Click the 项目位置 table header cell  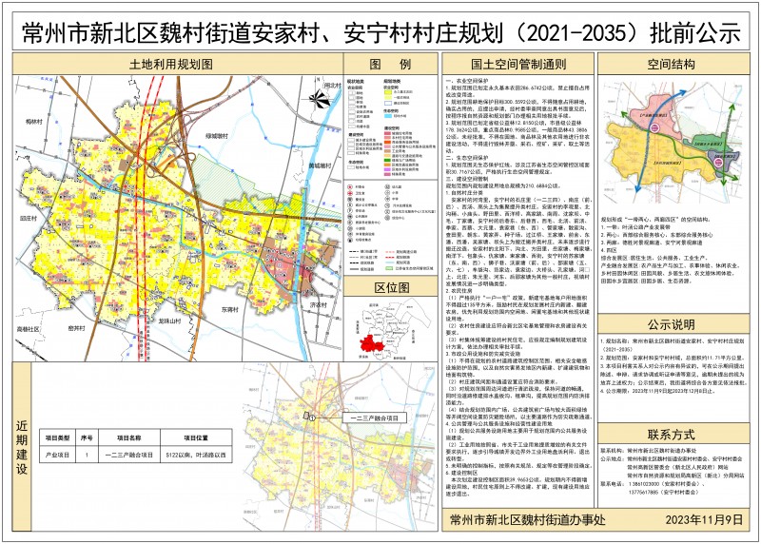pos(196,437)
